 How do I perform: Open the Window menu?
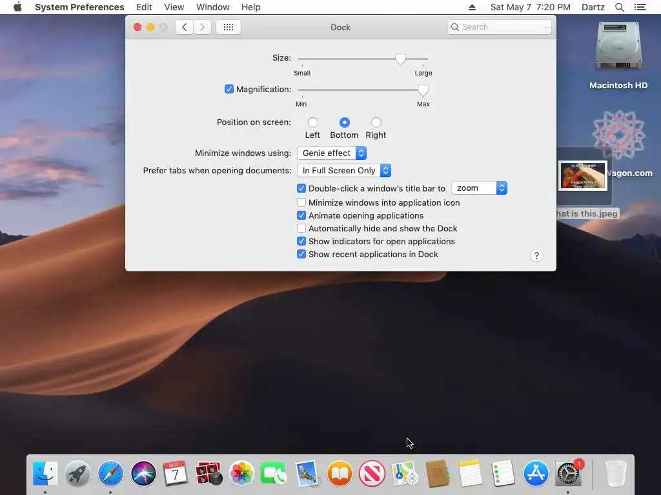tap(213, 7)
